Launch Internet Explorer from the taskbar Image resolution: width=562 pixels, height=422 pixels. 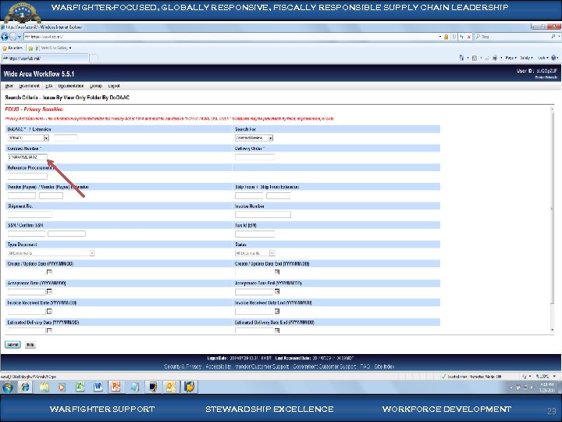point(27,386)
